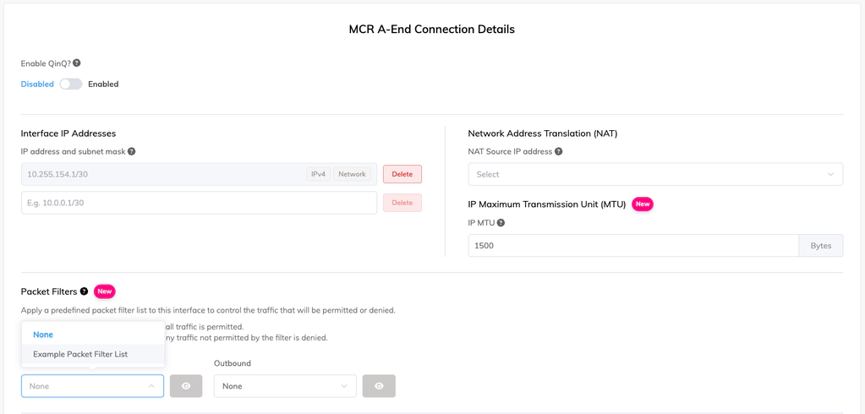The image size is (865, 414).
Task: Click the Packet Filters help icon
Action: 84,291
